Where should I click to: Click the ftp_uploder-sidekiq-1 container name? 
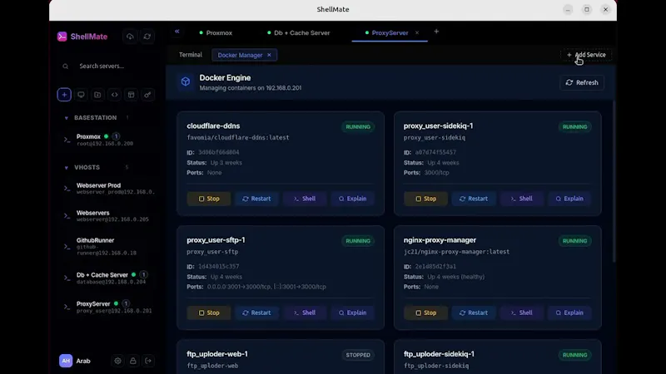[x=439, y=354]
